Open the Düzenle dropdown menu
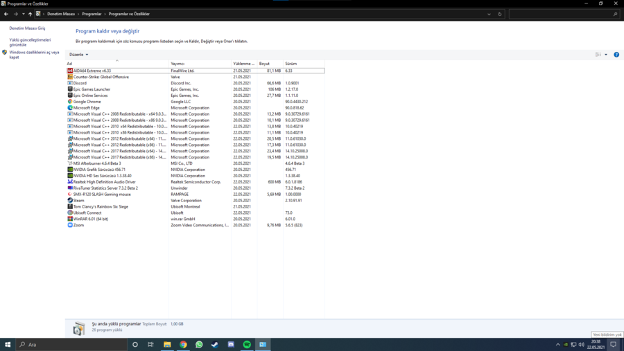Screen dimensions: 624x351 (x=78, y=55)
